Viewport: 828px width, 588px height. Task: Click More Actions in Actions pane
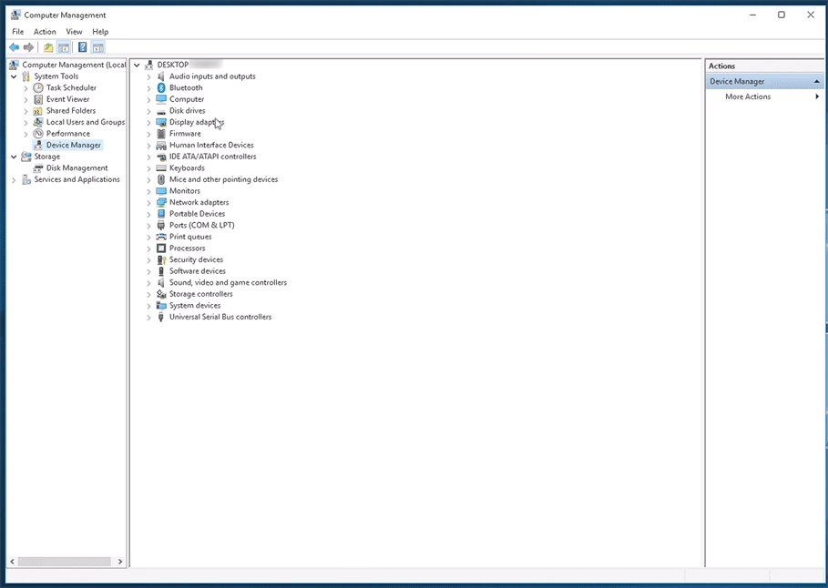pyautogui.click(x=748, y=96)
